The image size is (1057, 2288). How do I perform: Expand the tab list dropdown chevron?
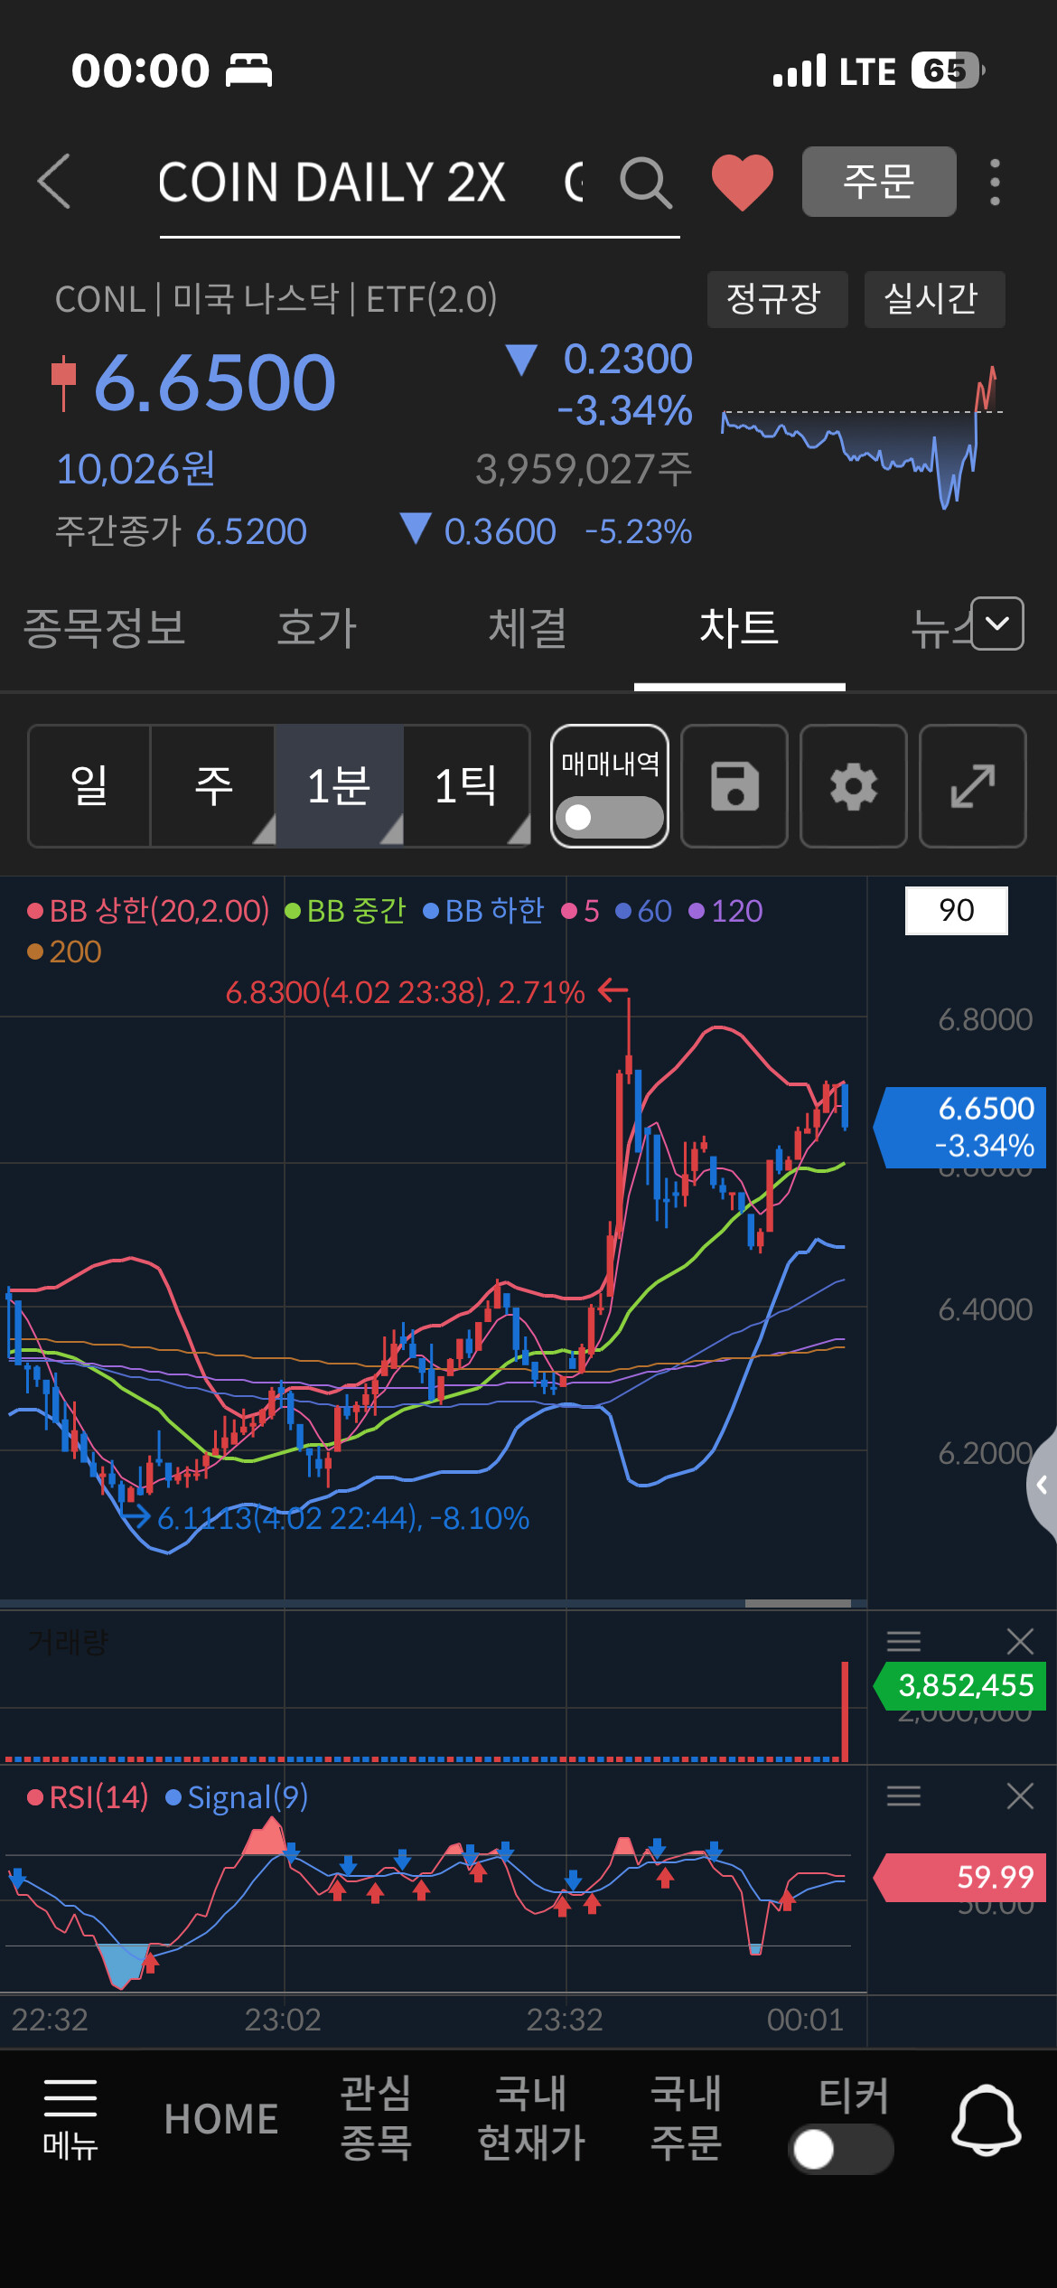coord(997,624)
